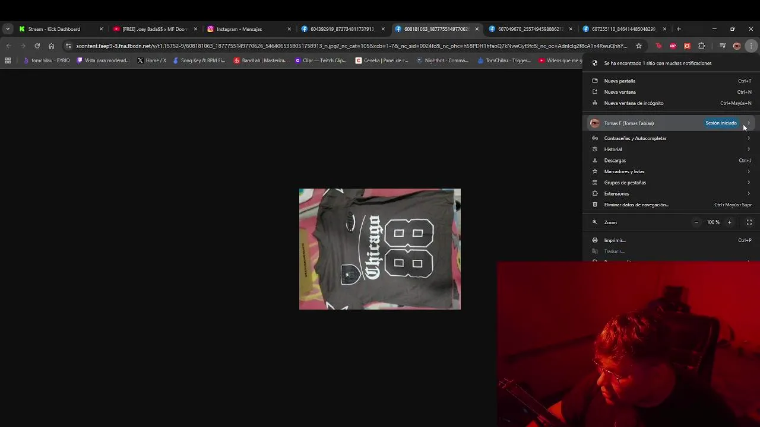
Task: Close the Instagram Mensajes tab
Action: 289,28
